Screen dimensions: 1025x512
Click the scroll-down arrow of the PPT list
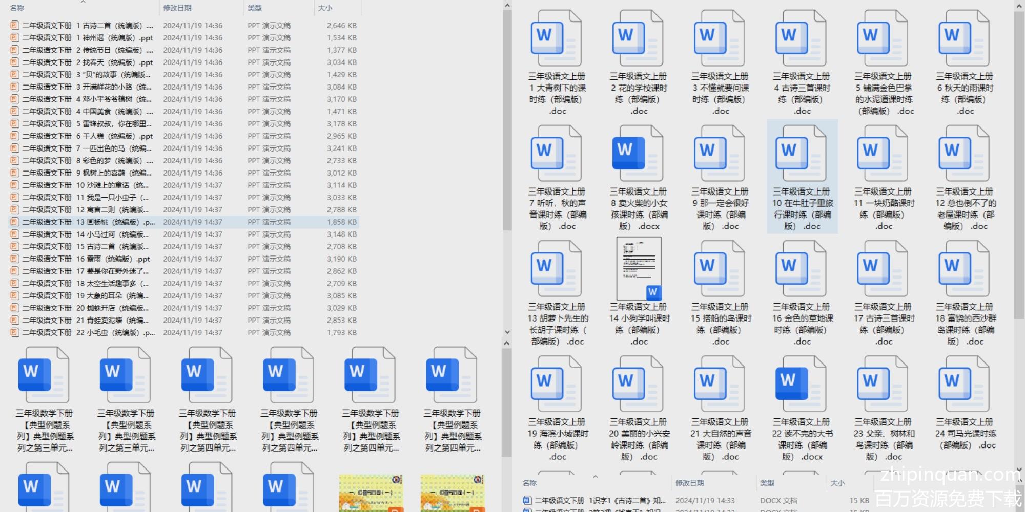(507, 332)
